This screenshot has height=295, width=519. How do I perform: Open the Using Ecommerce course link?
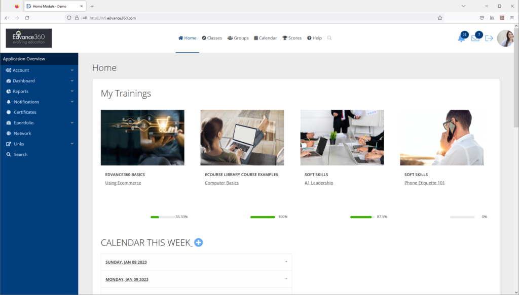tap(123, 183)
